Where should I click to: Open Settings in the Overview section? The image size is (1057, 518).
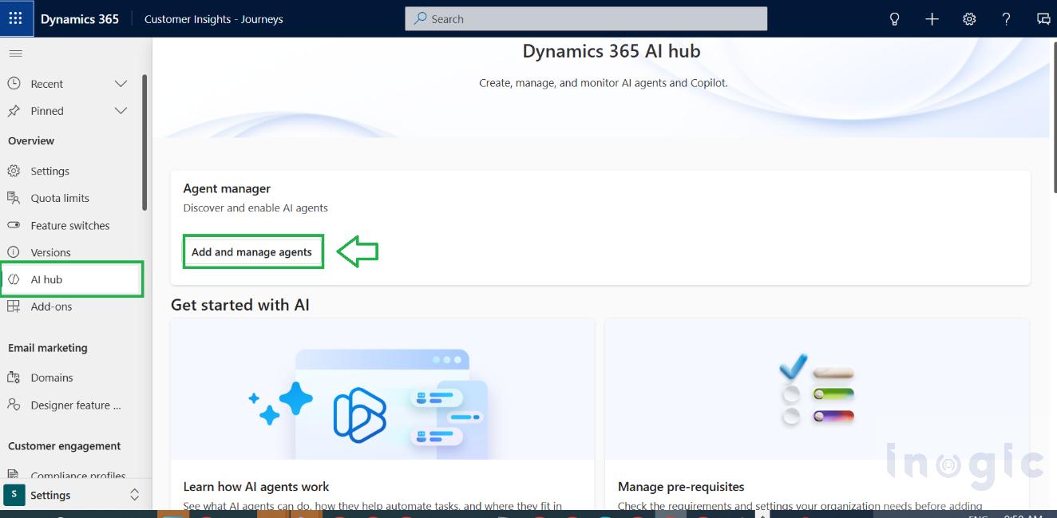click(70, 171)
